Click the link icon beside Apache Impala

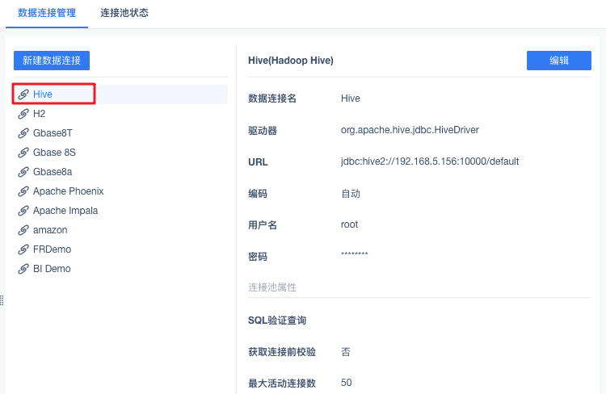[23, 211]
